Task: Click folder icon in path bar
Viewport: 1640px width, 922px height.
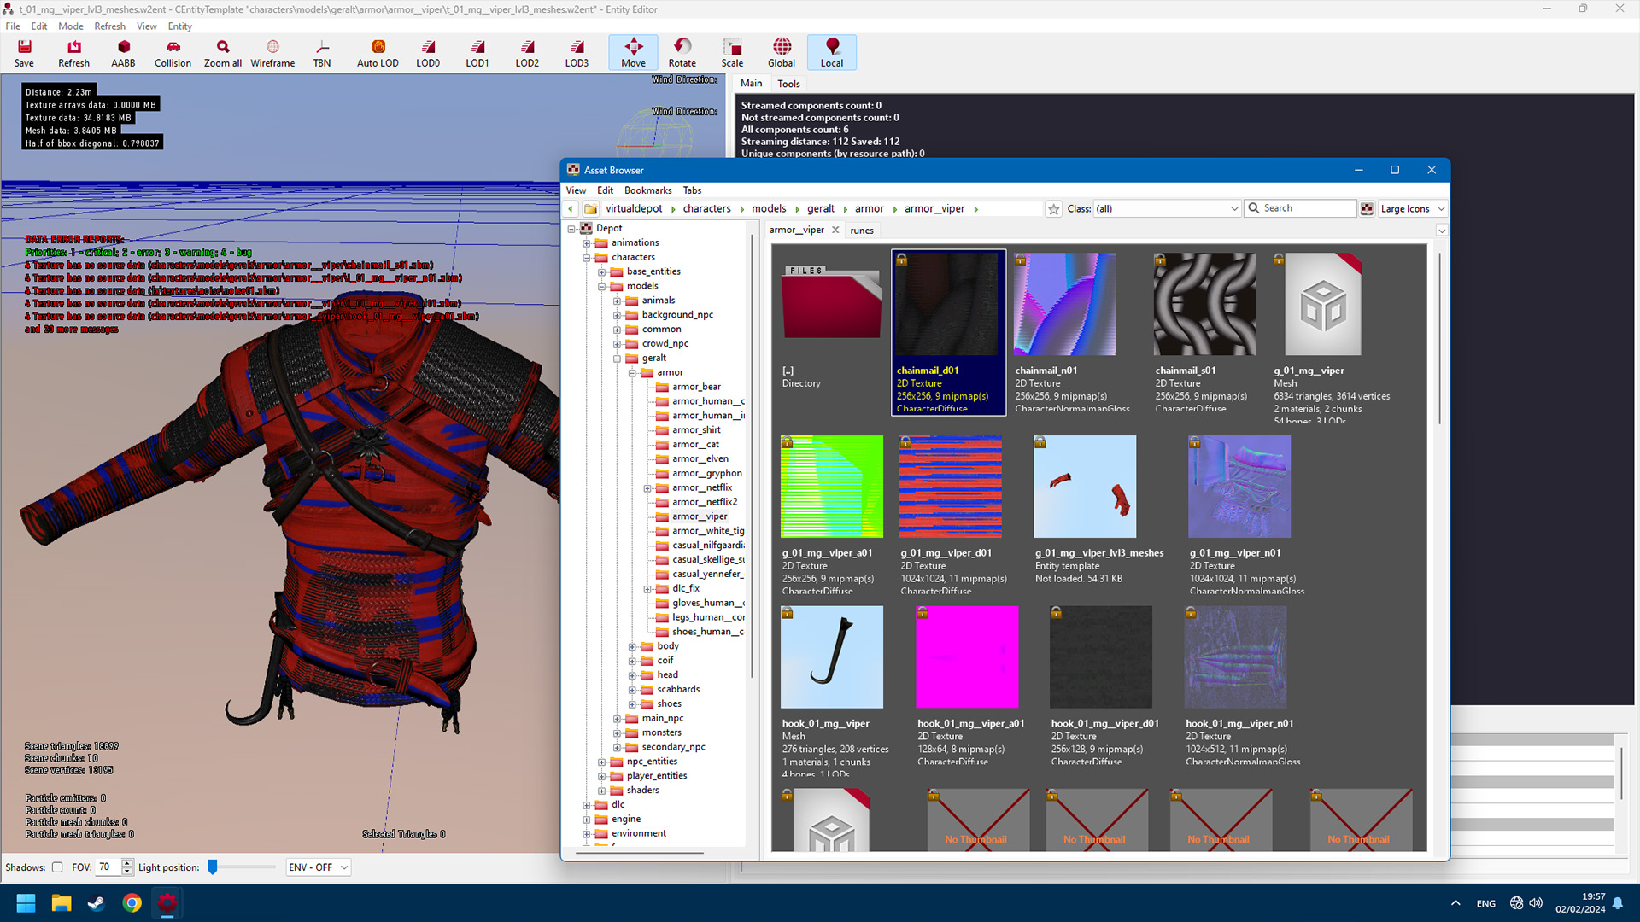Action: (590, 209)
